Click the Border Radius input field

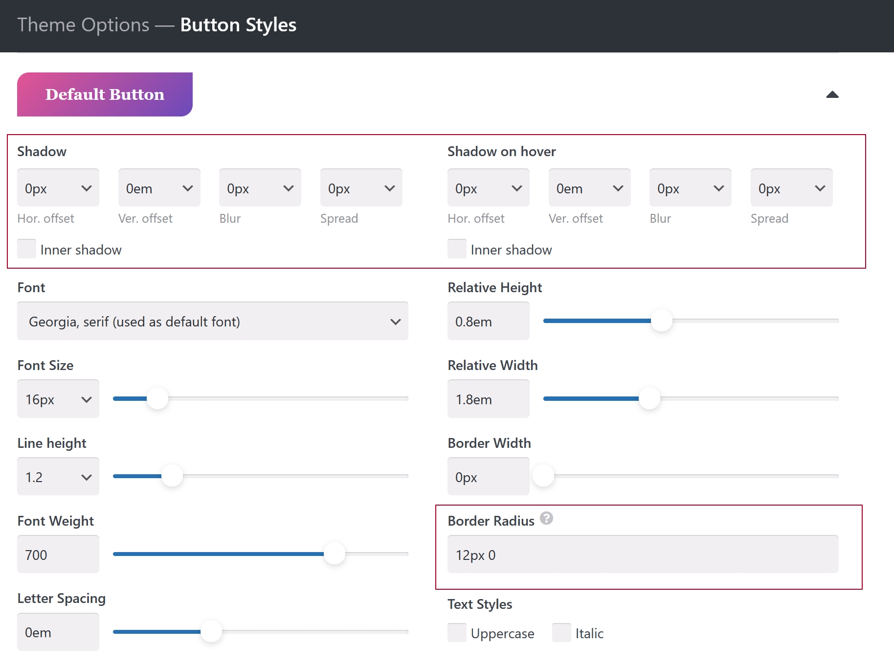[643, 555]
